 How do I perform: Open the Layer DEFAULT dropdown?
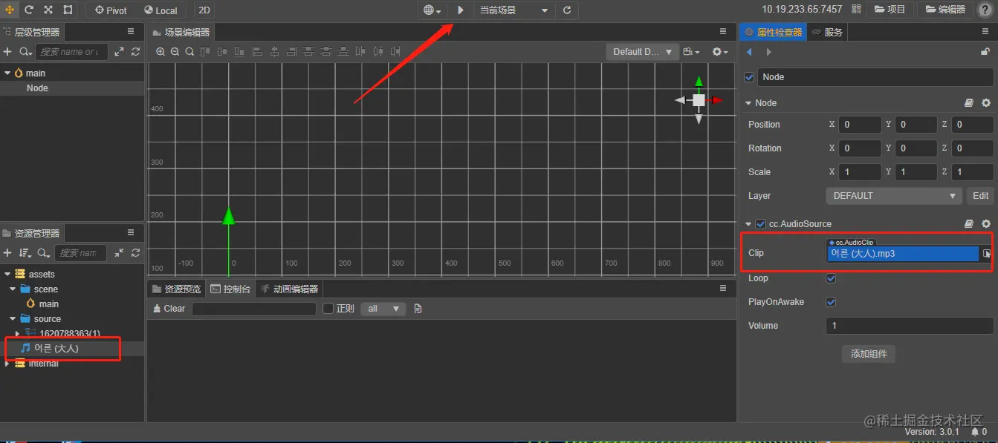click(x=894, y=196)
